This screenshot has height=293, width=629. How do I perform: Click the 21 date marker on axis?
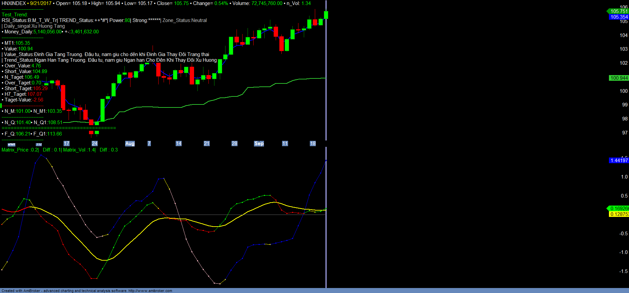[207, 143]
